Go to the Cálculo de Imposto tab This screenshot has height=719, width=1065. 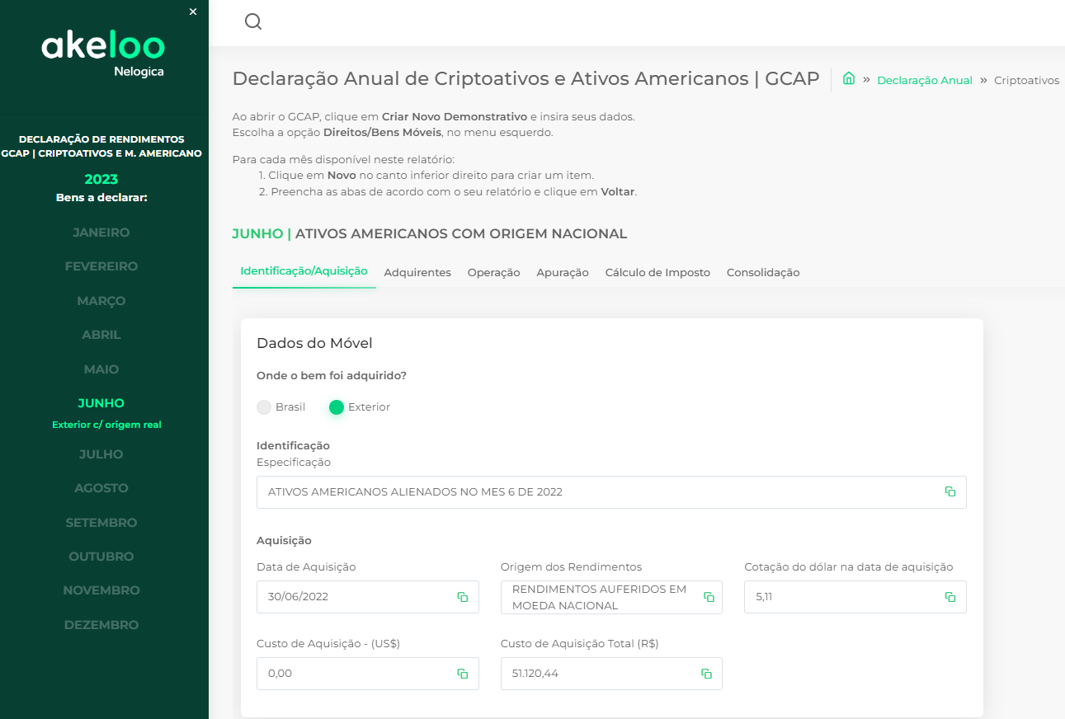tap(657, 273)
